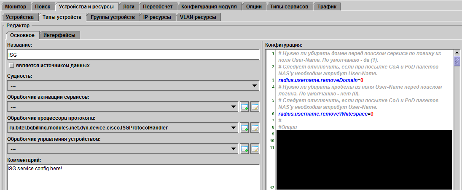This screenshot has height=190, width=462.
Task: Open the Группы устройств sub-tab
Action: click(113, 17)
